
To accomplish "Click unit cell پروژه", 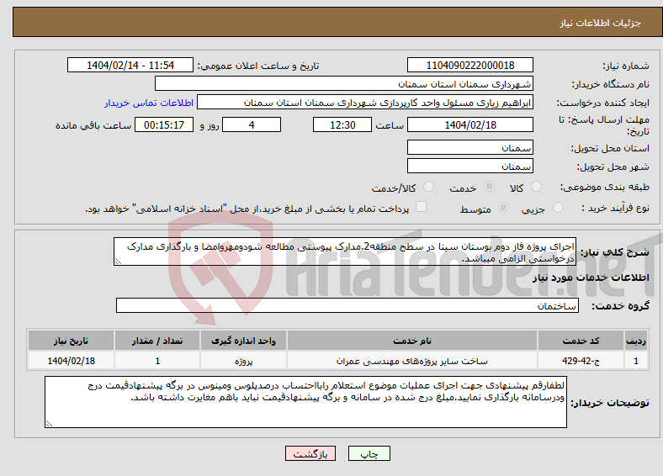I will (243, 361).
